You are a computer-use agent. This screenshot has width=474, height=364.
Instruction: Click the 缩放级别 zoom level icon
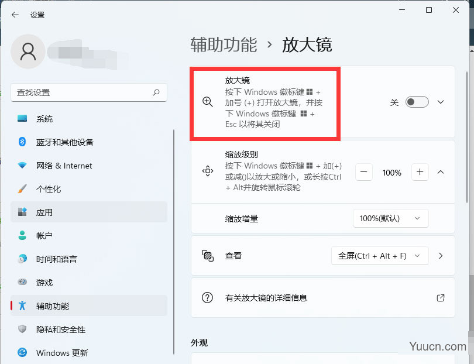pyautogui.click(x=207, y=171)
